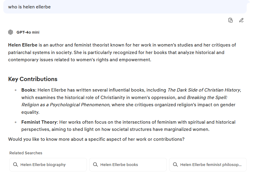Click magnifier icon in Helen Ellerbe books chip
The image size is (256, 172).
click(96, 164)
